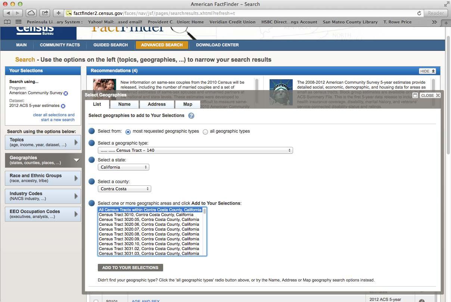
Task: Open the MAIN navigation item
Action: (x=21, y=45)
